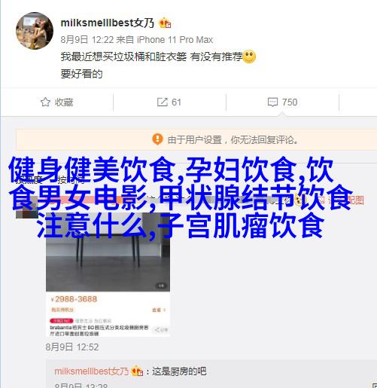This screenshot has height=388, width=377.
Task: Enlarge the trash bin product image in comment
Action: [x=108, y=252]
